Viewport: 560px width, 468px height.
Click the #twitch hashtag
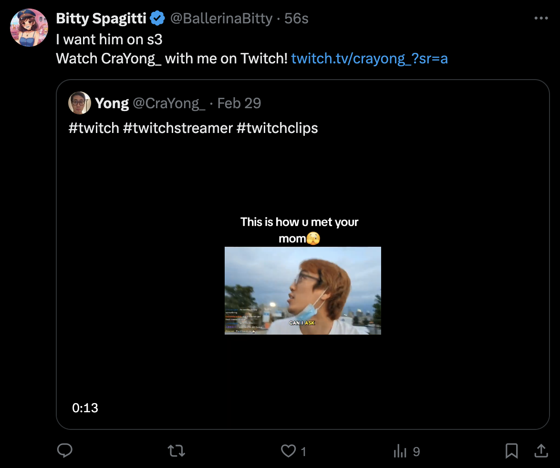[93, 128]
